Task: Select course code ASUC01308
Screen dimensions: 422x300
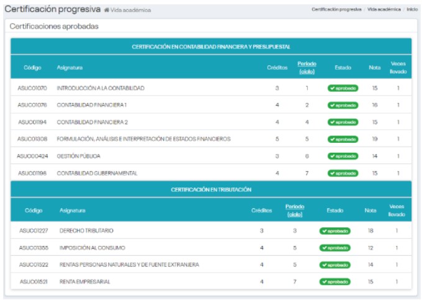Action: (x=32, y=139)
